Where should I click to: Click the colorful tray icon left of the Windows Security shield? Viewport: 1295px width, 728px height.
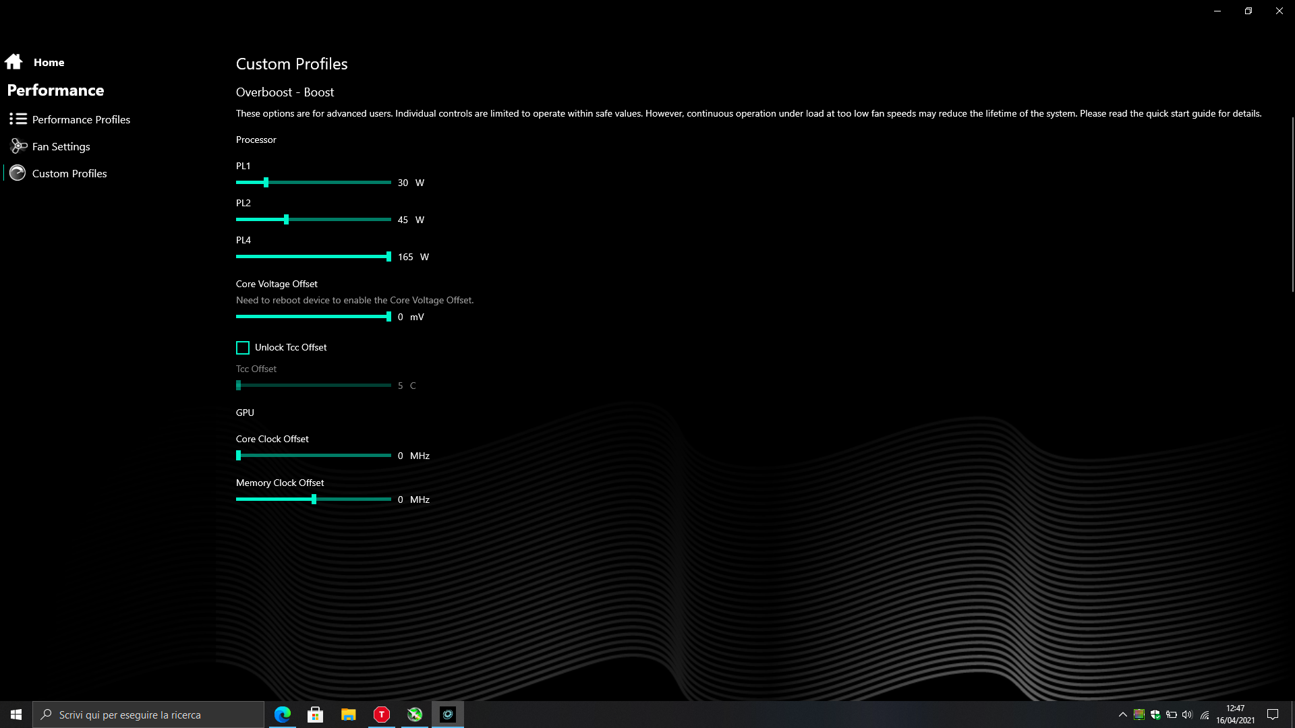click(1139, 715)
